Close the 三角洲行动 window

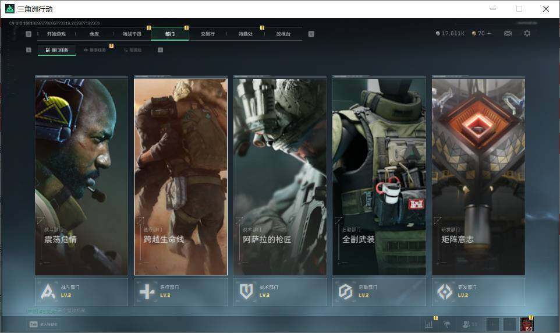coord(545,9)
